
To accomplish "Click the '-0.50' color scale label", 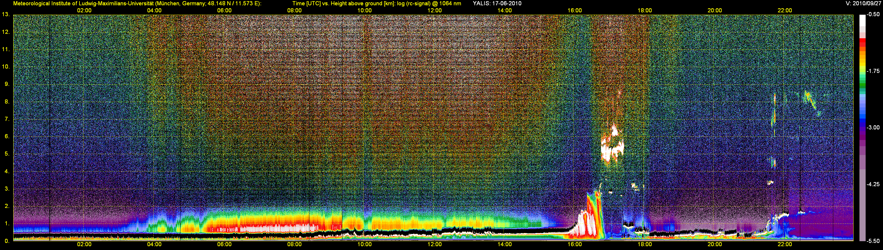I will pyautogui.click(x=873, y=14).
